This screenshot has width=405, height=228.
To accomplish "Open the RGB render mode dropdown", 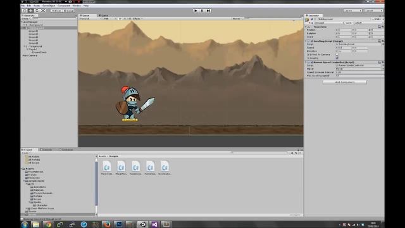I will click(x=109, y=18).
